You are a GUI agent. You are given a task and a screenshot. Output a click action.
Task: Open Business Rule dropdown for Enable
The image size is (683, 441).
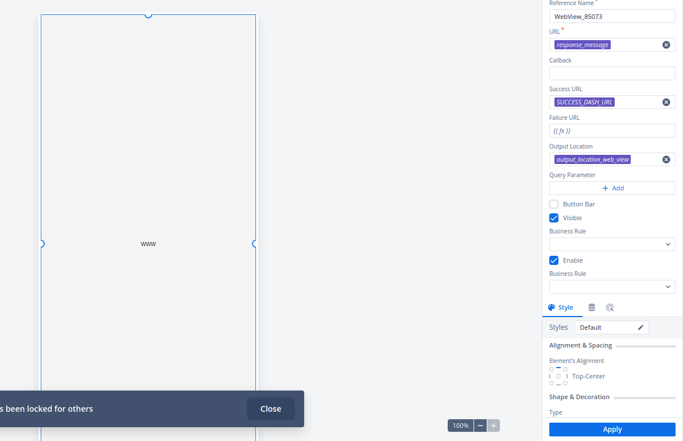612,287
